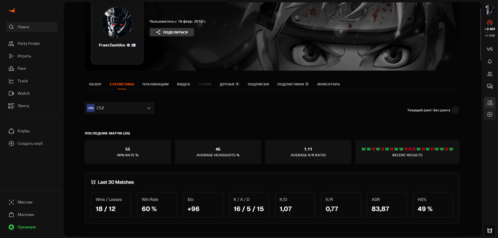The width and height of the screenshot is (498, 238).
Task: Click the K / A / D tile
Action: coord(249,205)
